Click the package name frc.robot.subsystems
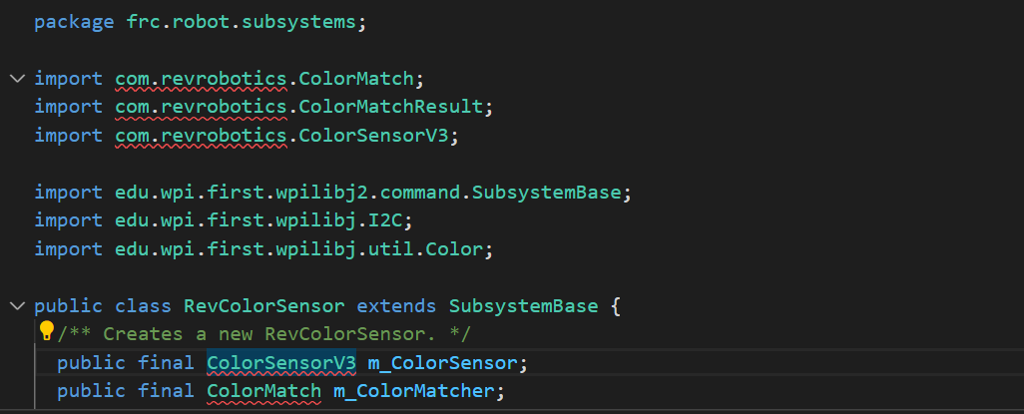Image resolution: width=1024 pixels, height=414 pixels. click(x=241, y=22)
